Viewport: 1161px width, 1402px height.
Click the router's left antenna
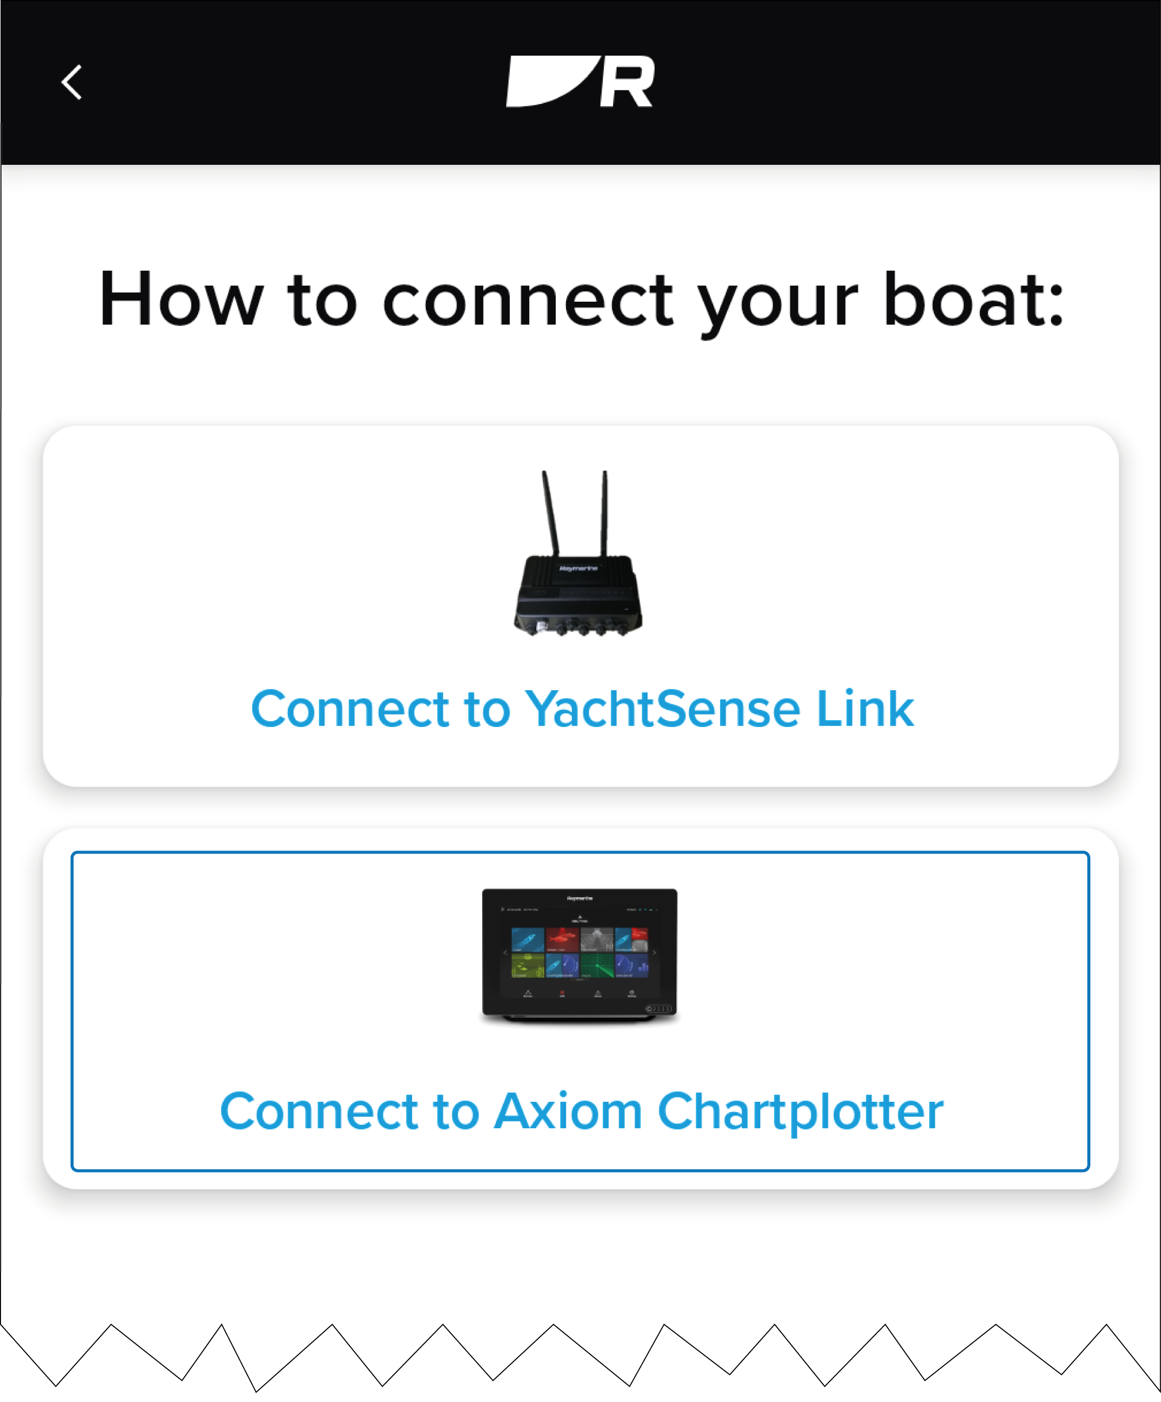click(x=551, y=513)
